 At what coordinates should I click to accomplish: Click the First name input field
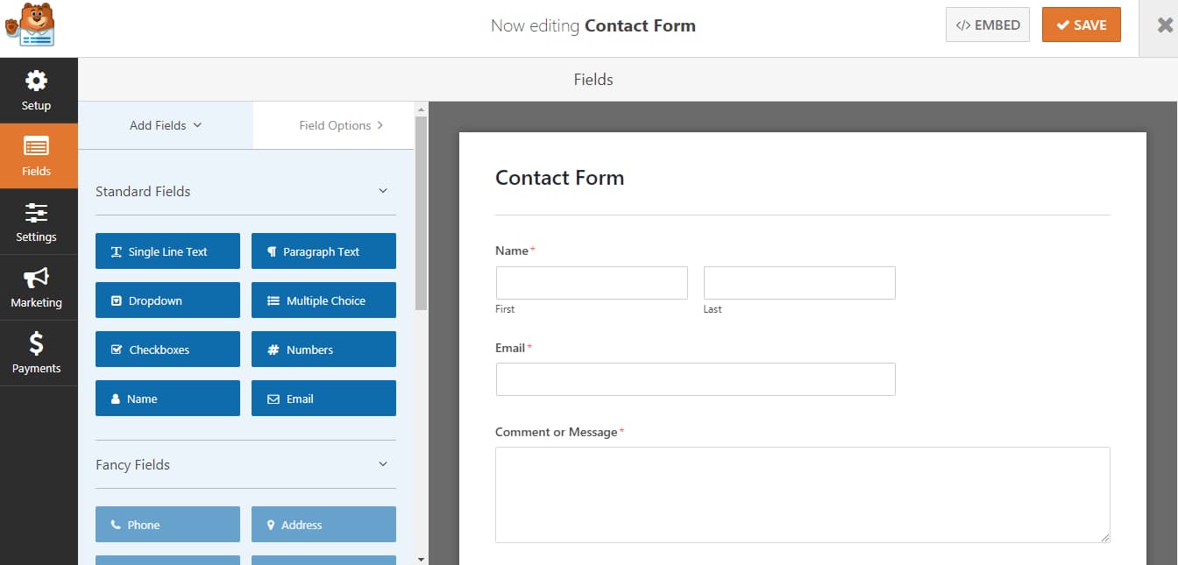592,282
